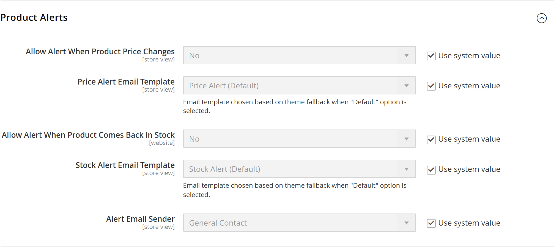The height and width of the screenshot is (247, 554).
Task: Click Use system value label beside Alert Email Sender
Action: coord(469,223)
